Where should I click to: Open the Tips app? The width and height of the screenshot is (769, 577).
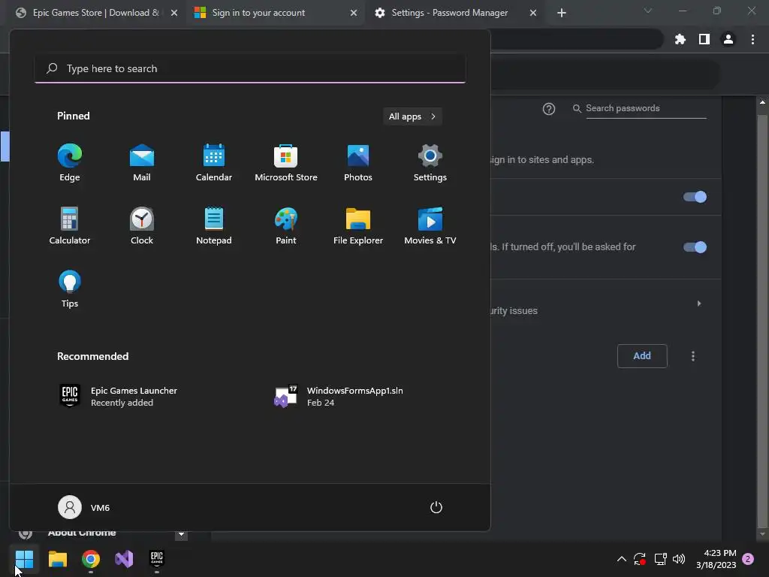point(70,289)
